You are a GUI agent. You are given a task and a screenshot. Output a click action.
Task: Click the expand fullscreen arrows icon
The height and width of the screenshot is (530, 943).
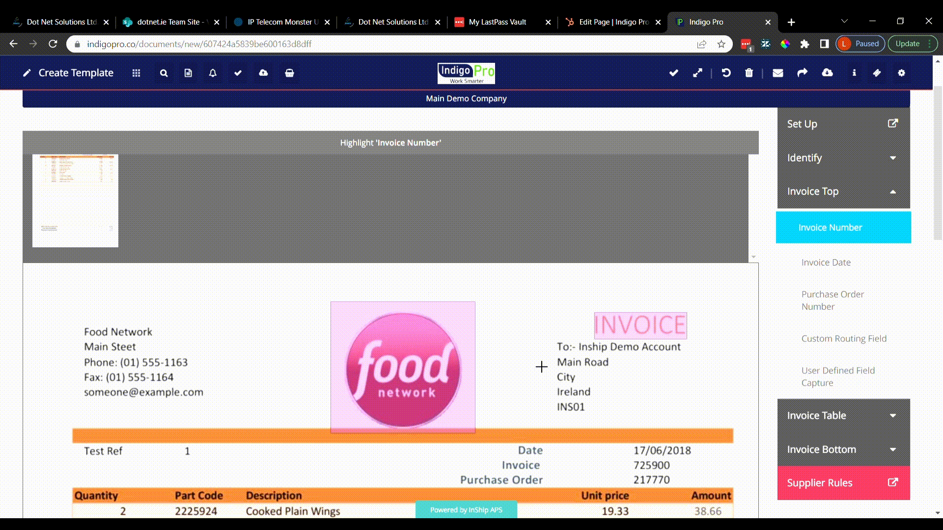pyautogui.click(x=697, y=73)
